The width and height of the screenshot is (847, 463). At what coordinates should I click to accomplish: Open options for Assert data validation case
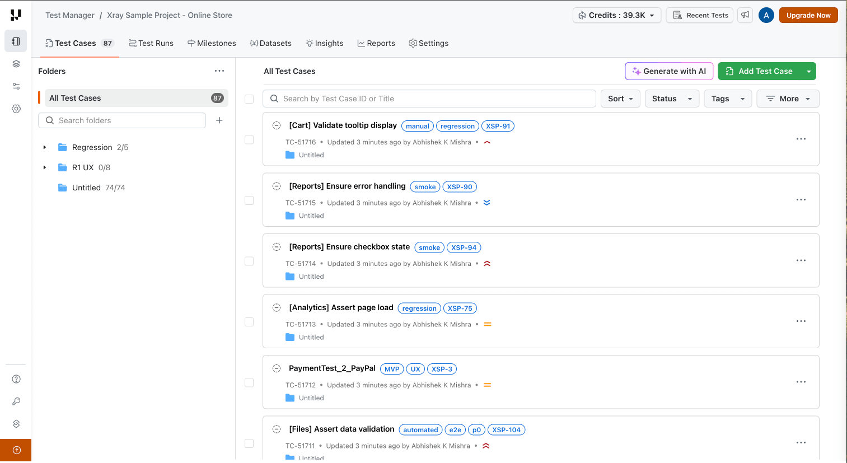click(x=801, y=443)
